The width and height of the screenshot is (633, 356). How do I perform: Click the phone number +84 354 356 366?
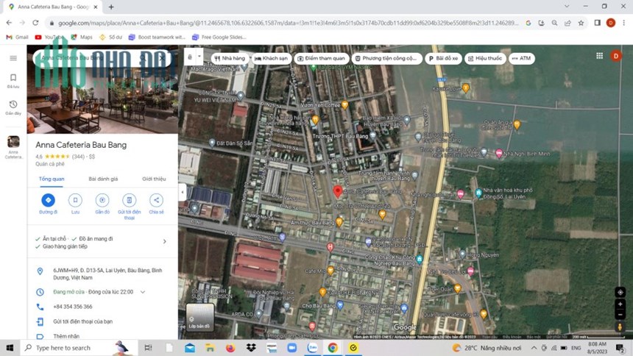[x=73, y=307]
